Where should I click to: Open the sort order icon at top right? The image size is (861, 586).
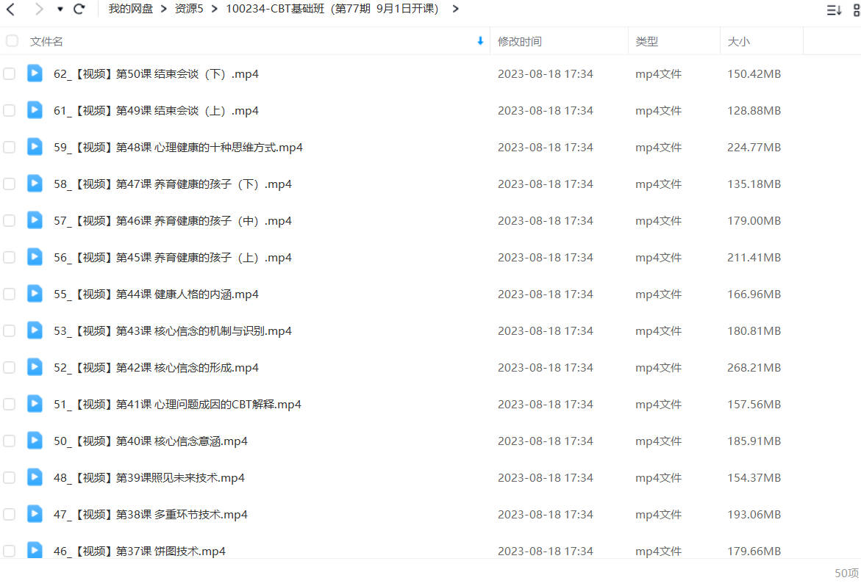(x=834, y=10)
